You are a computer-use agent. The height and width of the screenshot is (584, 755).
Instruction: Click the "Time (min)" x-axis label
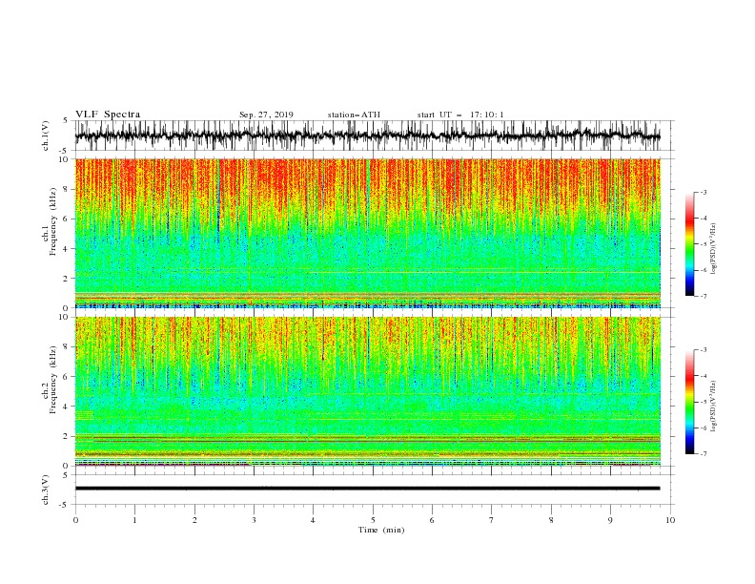pyautogui.click(x=381, y=530)
